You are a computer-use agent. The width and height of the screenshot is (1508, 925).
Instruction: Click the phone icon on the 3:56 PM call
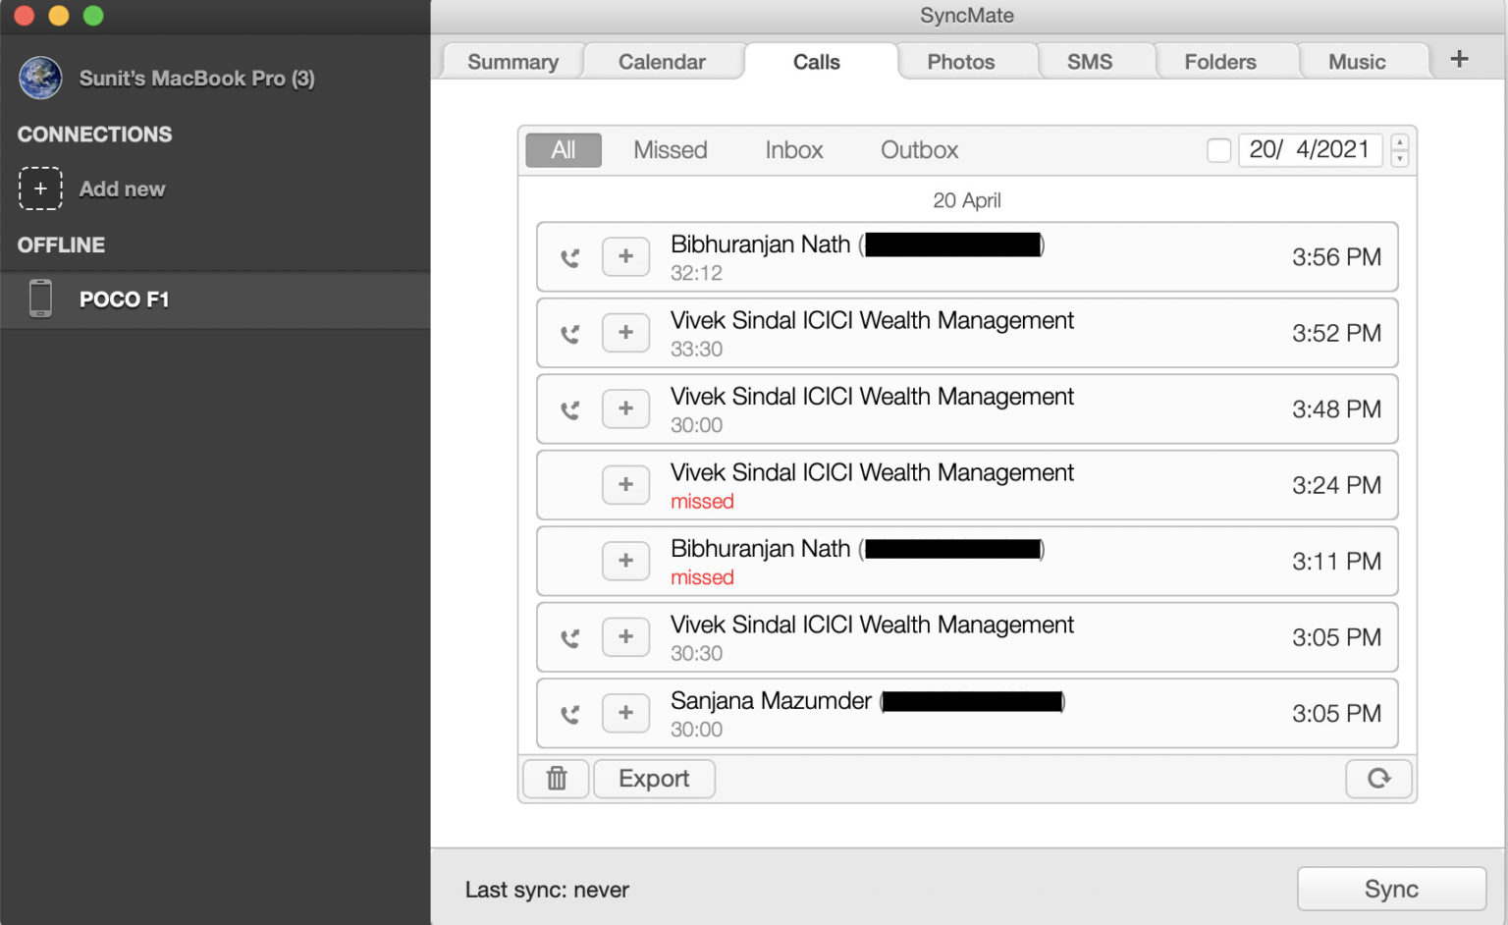pos(569,258)
